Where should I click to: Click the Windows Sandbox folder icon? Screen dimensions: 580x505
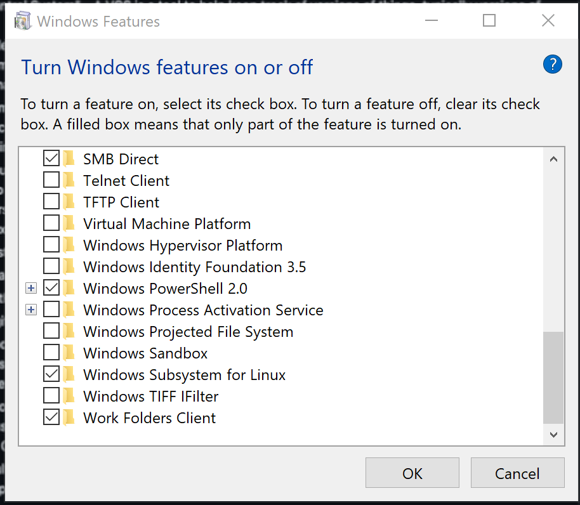69,353
